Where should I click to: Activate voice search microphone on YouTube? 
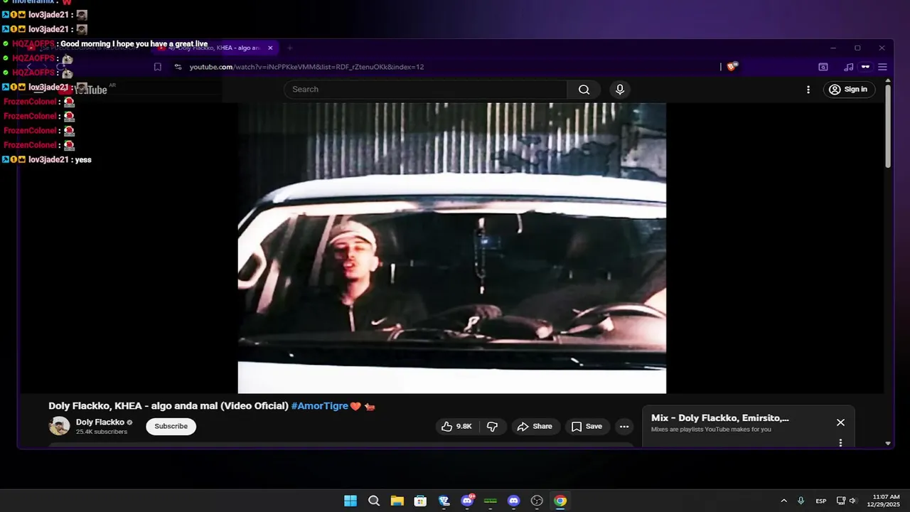(x=620, y=90)
